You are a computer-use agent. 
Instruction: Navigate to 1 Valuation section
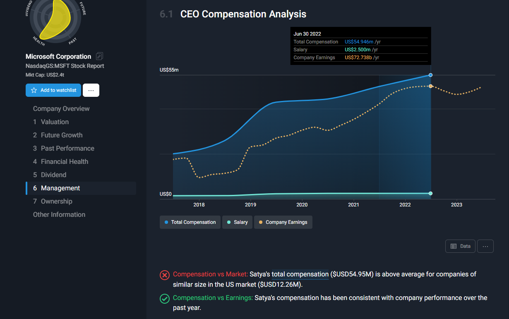coord(51,122)
